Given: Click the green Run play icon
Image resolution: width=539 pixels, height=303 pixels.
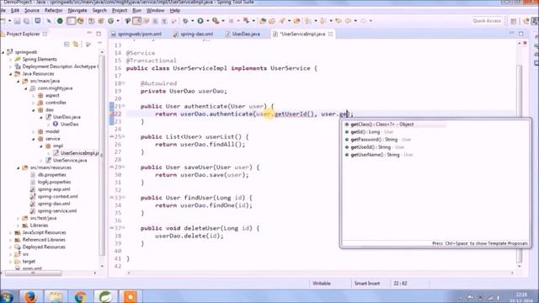Looking at the screenshot, I should click(x=200, y=21).
